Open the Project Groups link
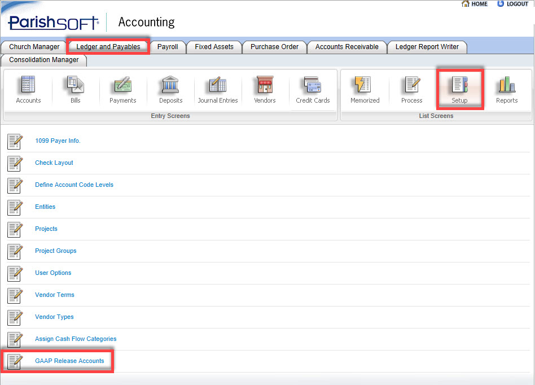Image resolution: width=535 pixels, height=385 pixels. 56,251
